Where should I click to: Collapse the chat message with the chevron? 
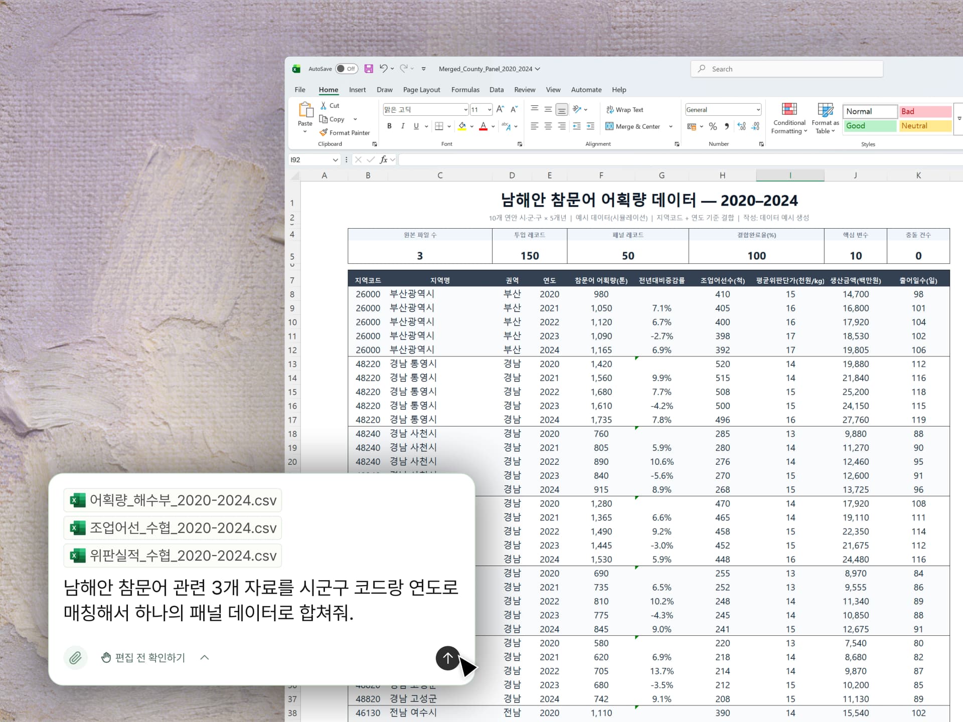point(204,657)
